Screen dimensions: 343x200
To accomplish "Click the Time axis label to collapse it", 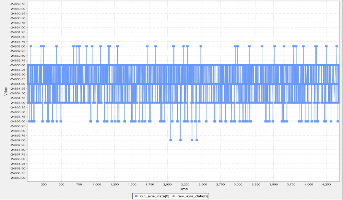I will tap(184, 188).
